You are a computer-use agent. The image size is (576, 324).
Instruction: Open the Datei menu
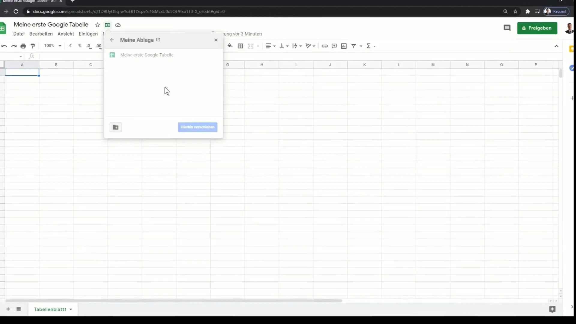19,34
